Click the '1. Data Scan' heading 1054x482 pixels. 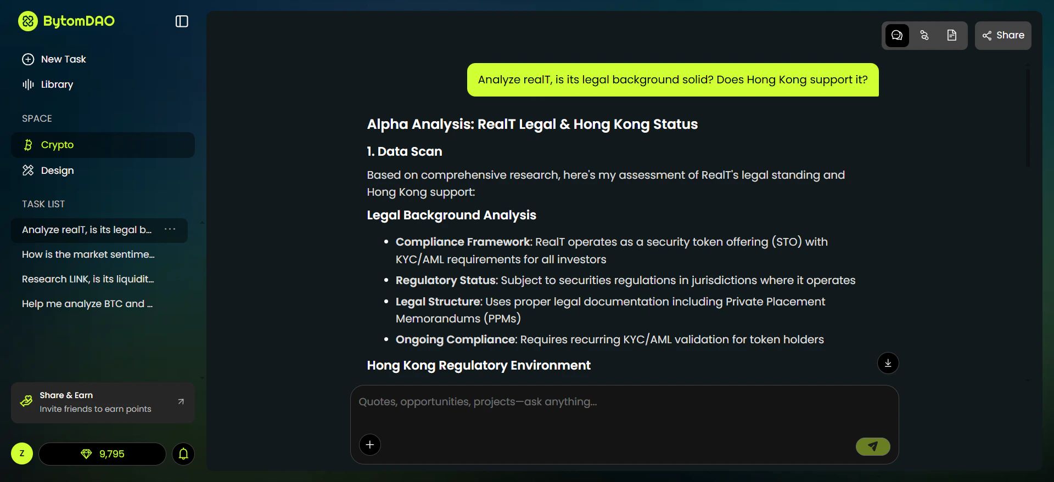(x=405, y=152)
